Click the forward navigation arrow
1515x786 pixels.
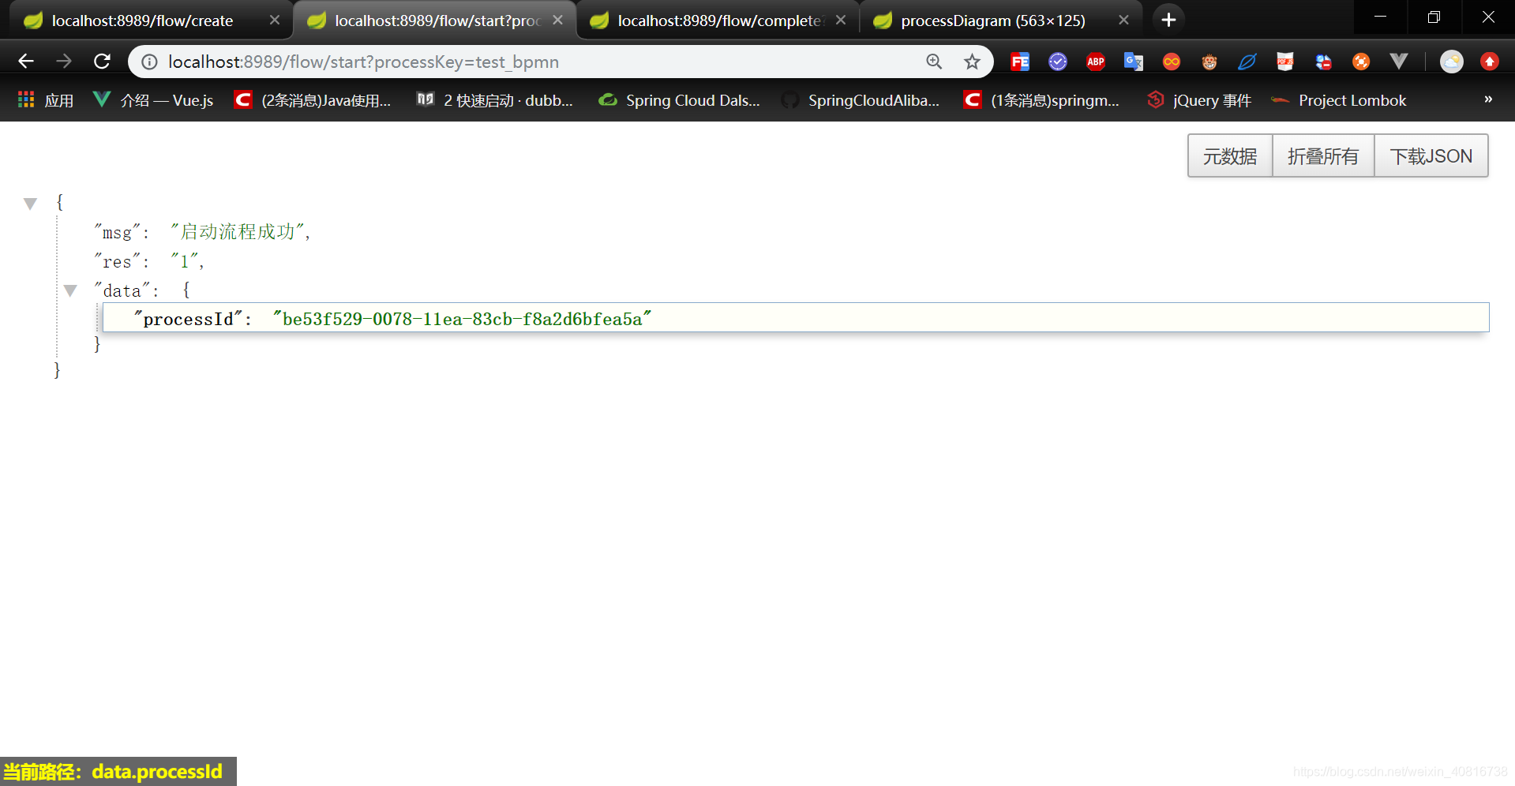(x=64, y=62)
